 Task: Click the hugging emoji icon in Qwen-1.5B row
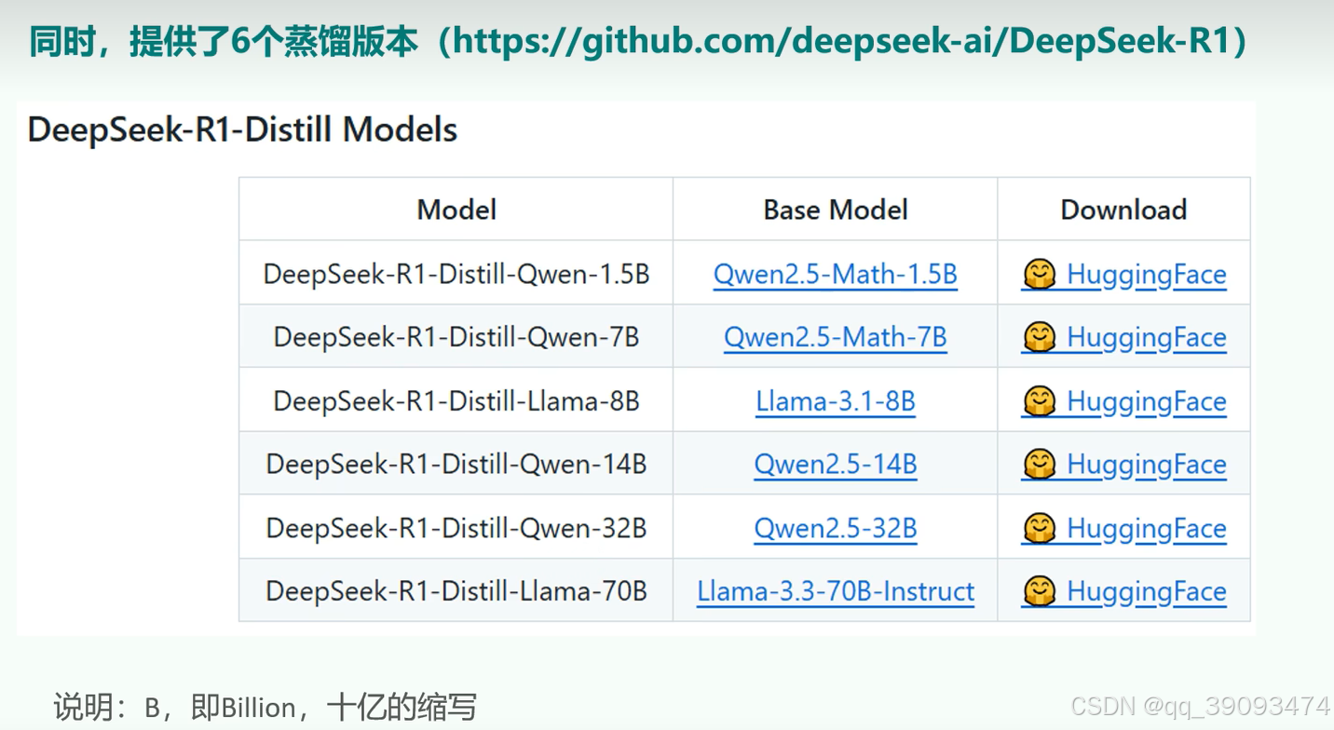tap(1039, 275)
